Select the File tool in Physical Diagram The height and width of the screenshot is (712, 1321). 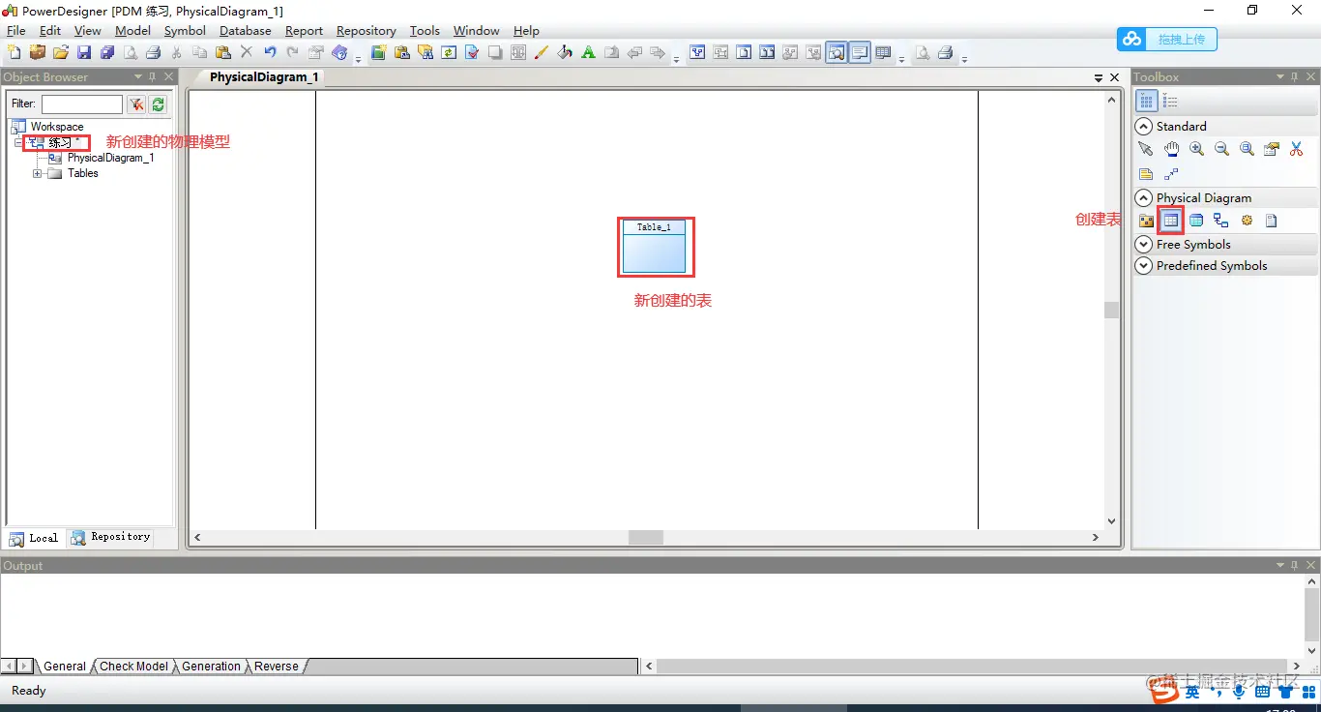click(x=1272, y=221)
